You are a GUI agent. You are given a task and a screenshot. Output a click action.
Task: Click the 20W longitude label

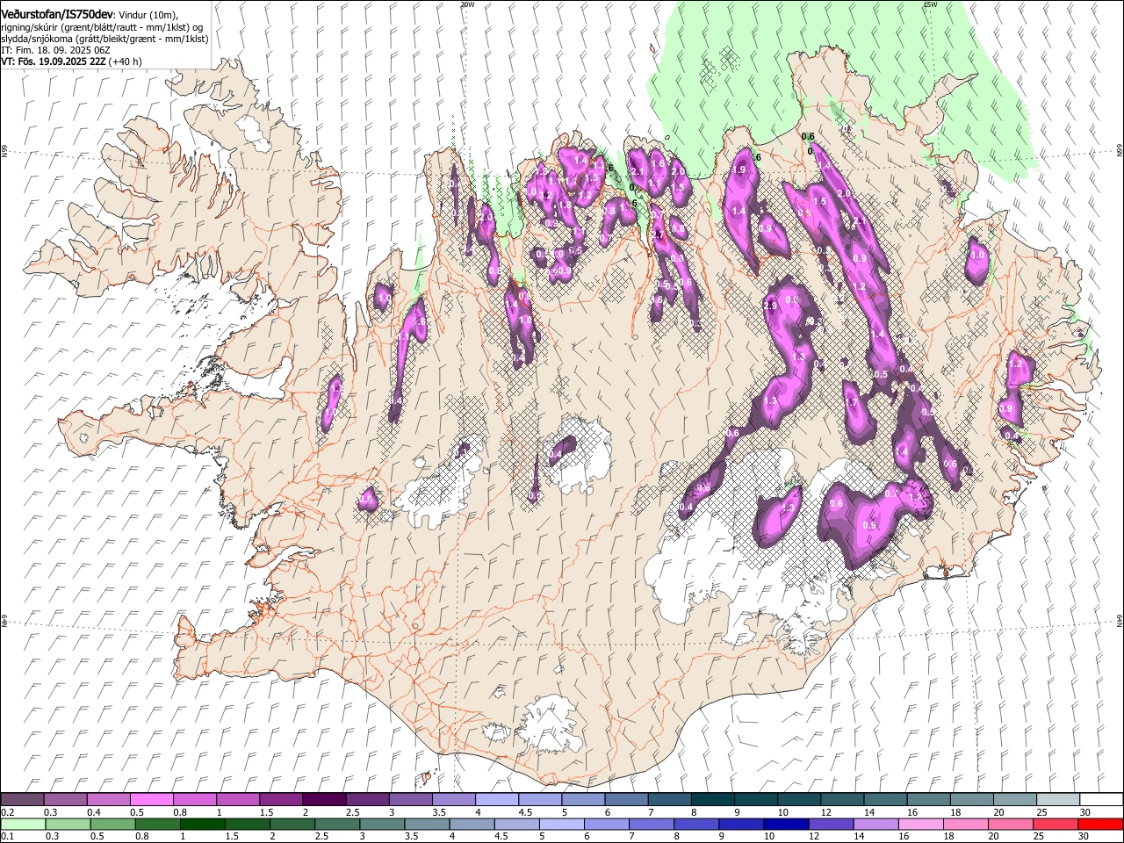point(467,4)
